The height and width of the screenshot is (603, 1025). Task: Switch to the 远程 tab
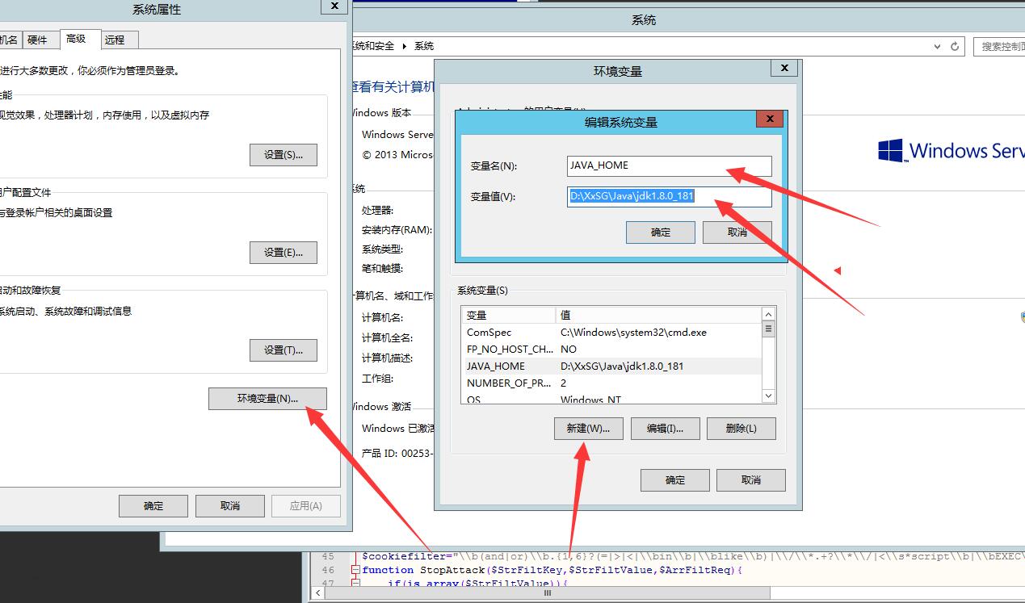(x=115, y=40)
